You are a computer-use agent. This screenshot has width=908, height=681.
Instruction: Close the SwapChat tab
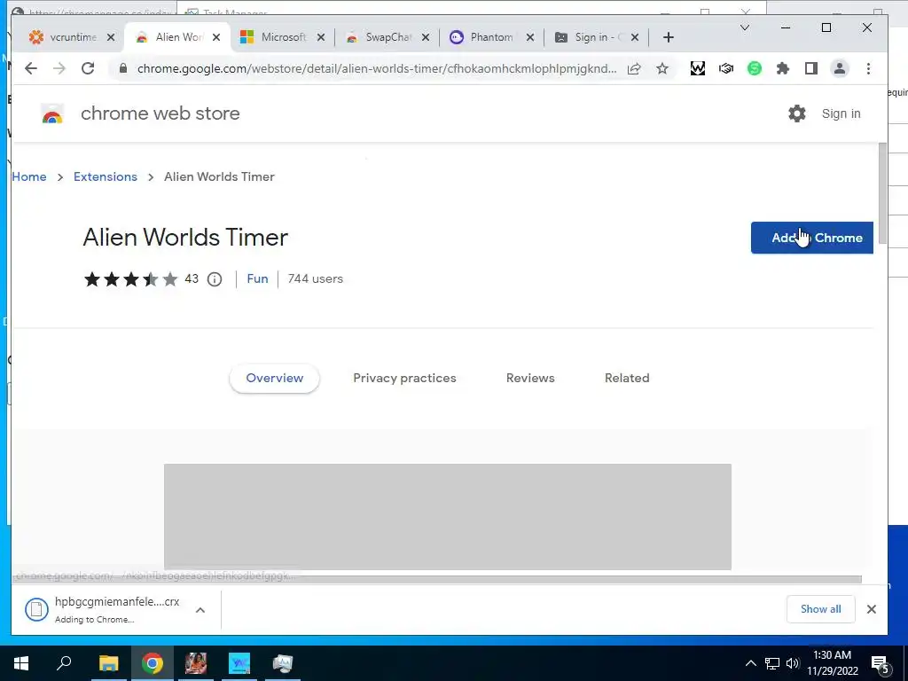click(x=426, y=37)
